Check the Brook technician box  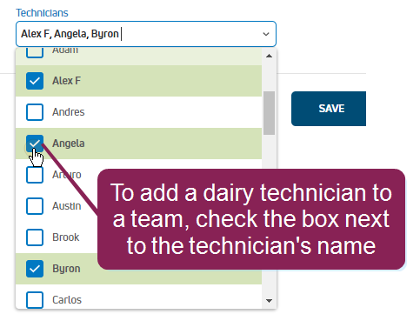tap(35, 237)
